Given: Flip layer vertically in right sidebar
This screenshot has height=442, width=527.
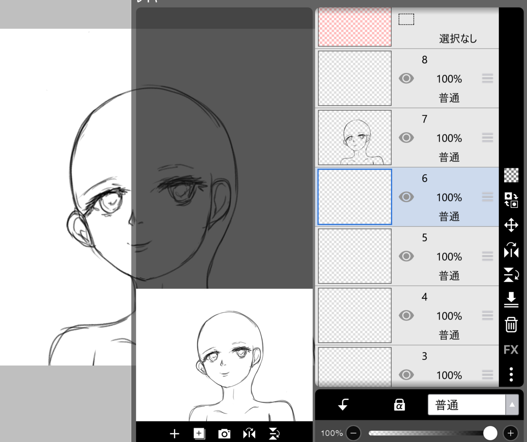Looking at the screenshot, I should tap(511, 275).
